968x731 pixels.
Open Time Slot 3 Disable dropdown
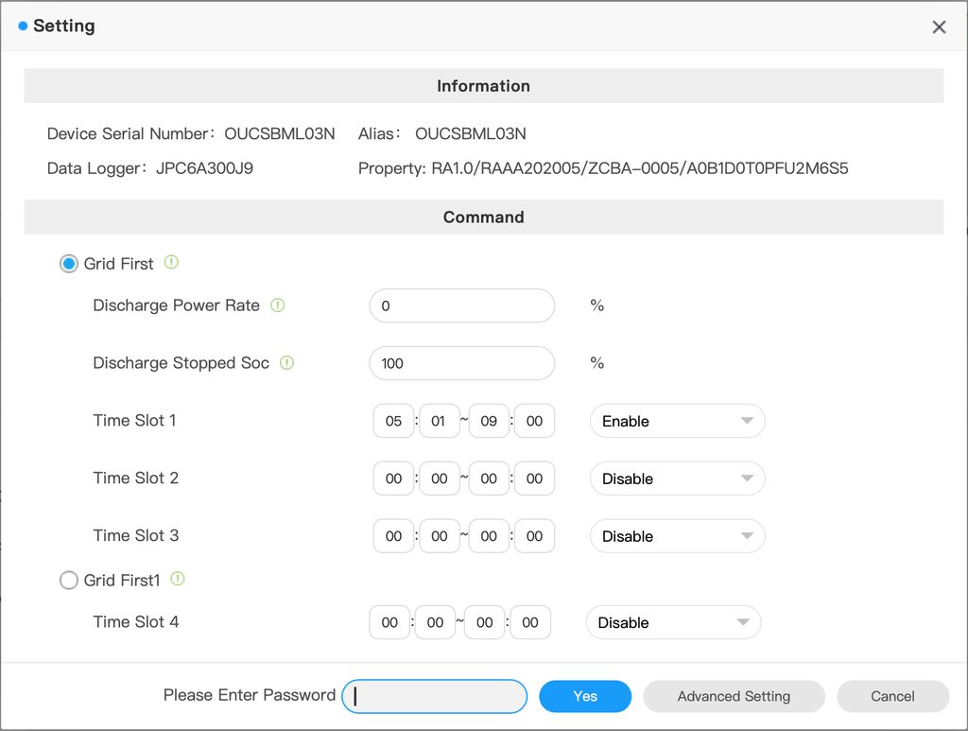pos(677,536)
